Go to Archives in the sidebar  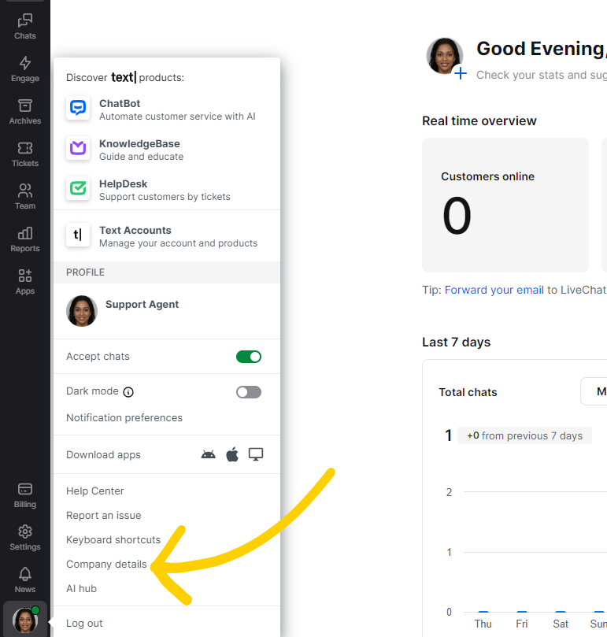click(24, 112)
